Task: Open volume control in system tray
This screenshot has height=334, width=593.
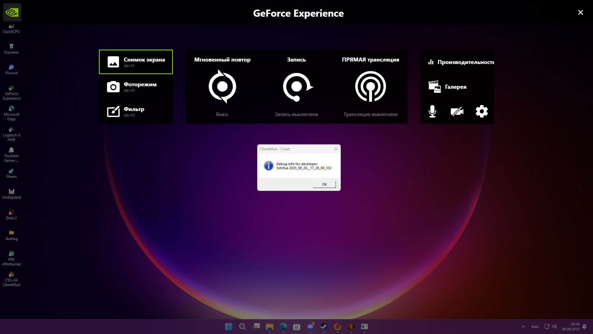Action: [x=554, y=327]
